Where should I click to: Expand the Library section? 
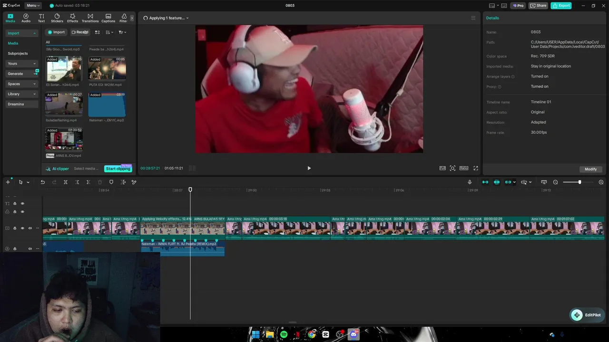click(22, 94)
